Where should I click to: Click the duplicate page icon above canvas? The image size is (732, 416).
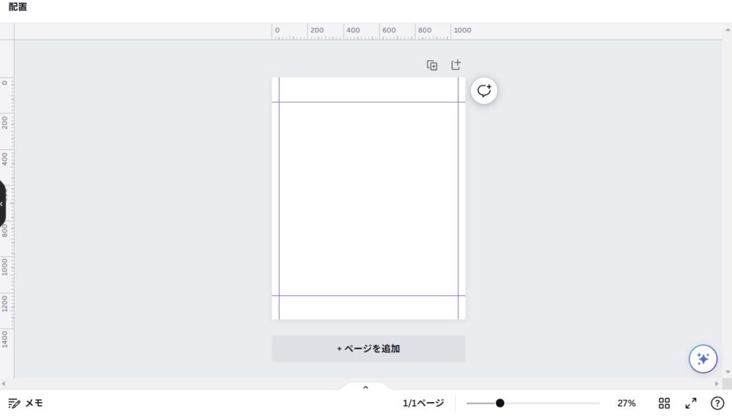432,65
